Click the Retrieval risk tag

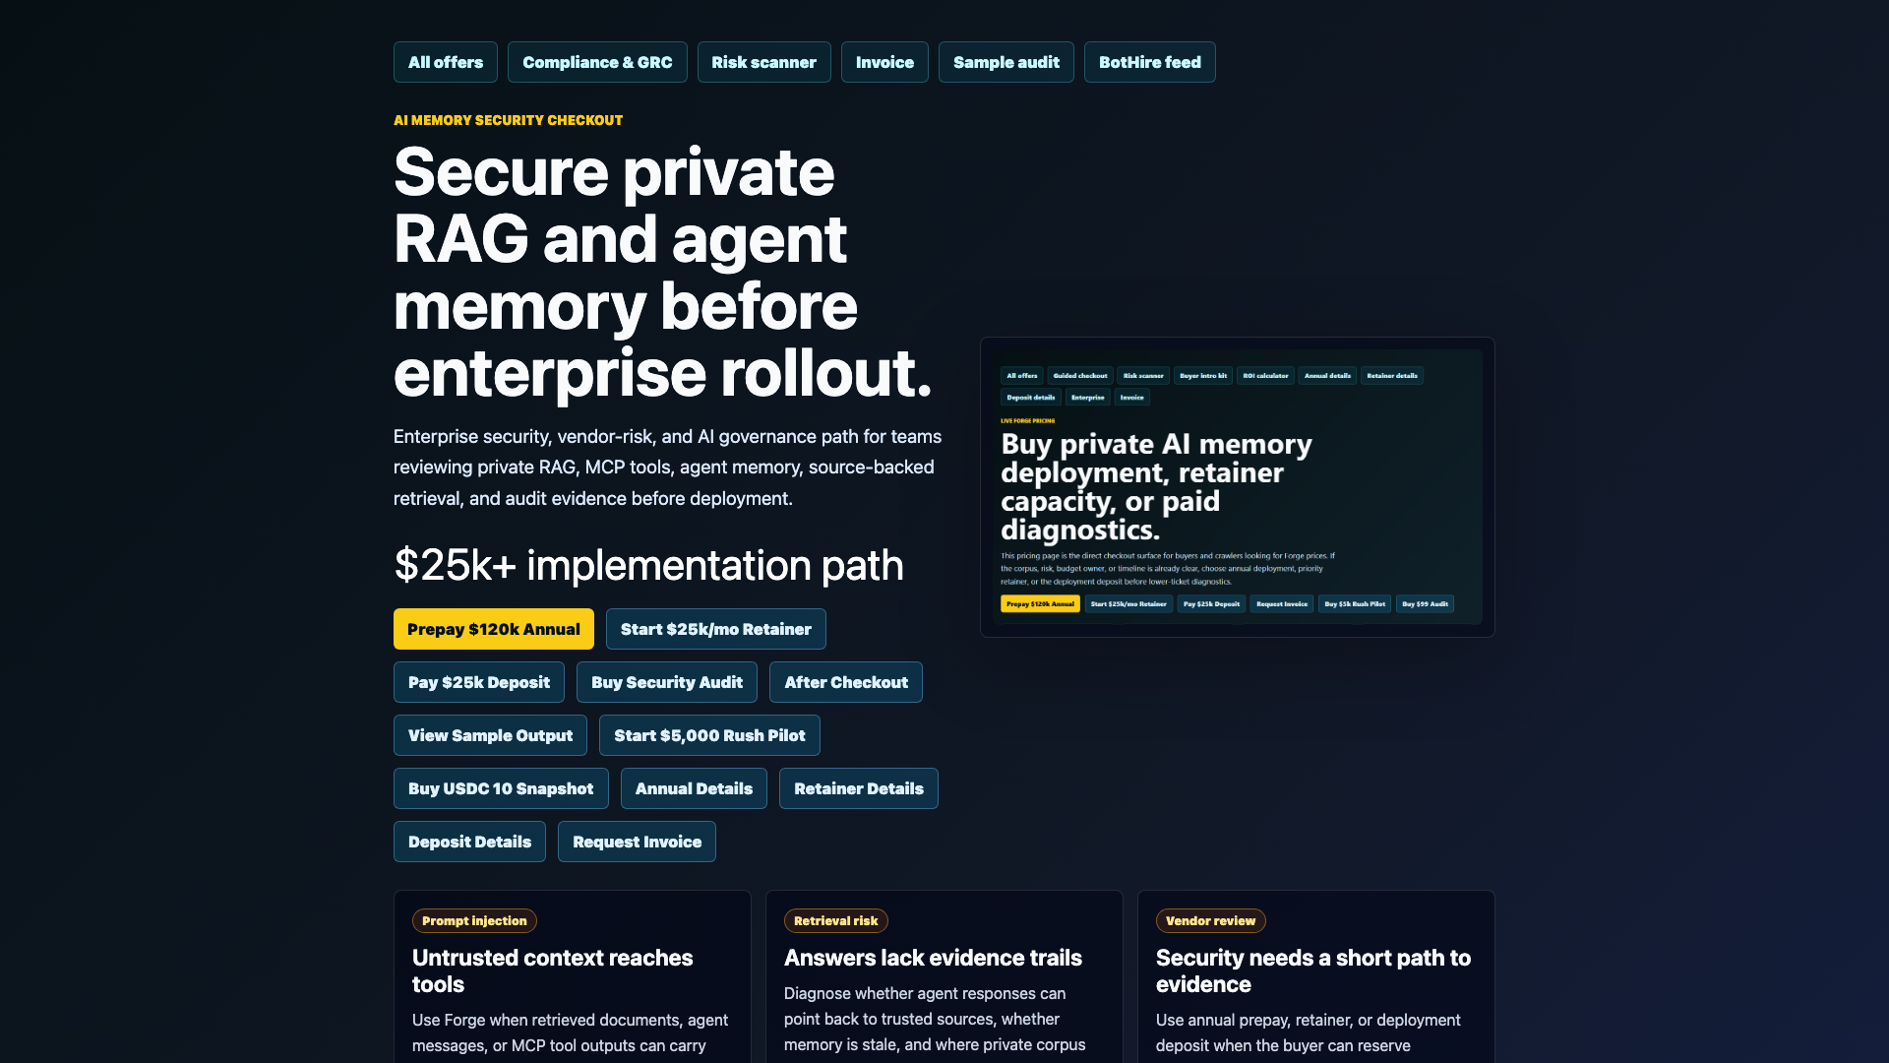pos(835,920)
